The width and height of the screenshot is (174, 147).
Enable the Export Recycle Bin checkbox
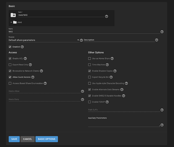click(x=90, y=77)
